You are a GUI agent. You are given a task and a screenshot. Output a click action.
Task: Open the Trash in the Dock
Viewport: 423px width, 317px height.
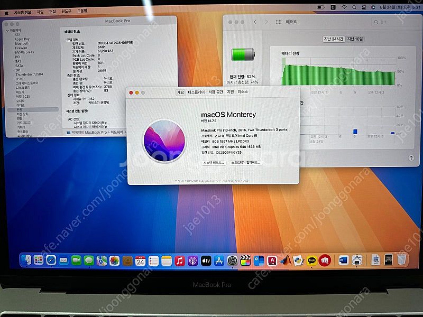[x=401, y=260]
